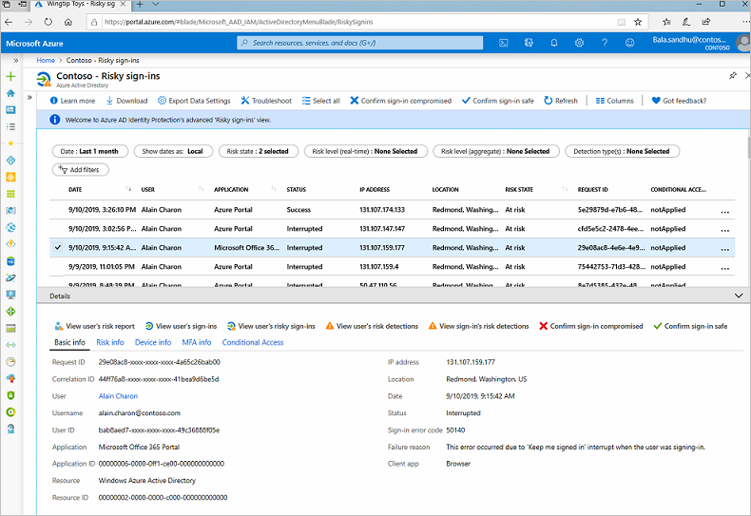Click View user's risky sign-ins

coord(271,326)
